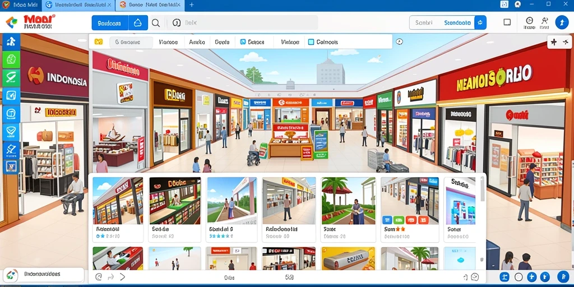Click the plus icon in the top-right viewport panel
Viewport: 574px width, 287px height.
554,42
